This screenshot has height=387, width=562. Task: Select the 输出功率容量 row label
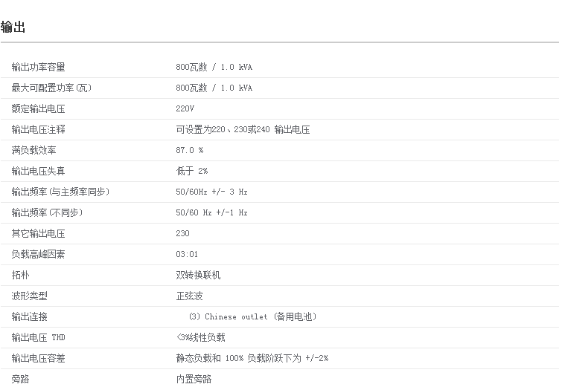click(38, 67)
